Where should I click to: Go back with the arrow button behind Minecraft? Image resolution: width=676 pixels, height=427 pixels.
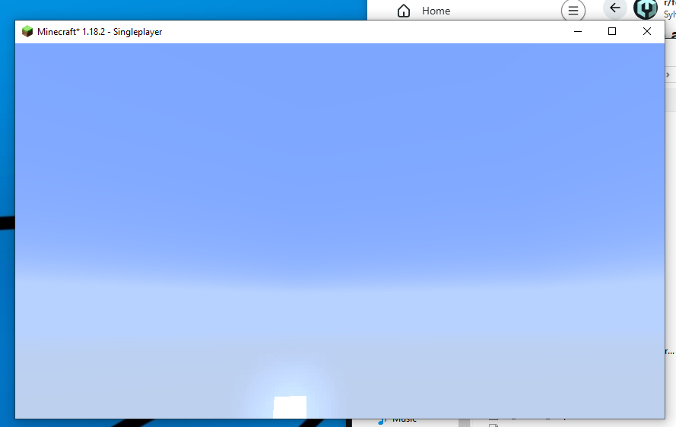point(614,8)
